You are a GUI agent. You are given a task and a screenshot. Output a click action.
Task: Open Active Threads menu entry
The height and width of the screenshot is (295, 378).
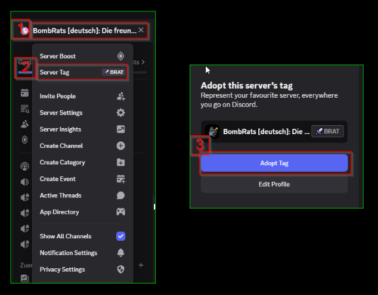tap(82, 195)
